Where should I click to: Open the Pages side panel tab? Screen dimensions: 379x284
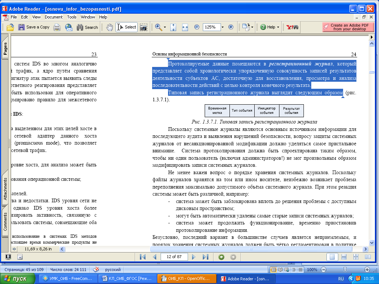[x=5, y=48]
